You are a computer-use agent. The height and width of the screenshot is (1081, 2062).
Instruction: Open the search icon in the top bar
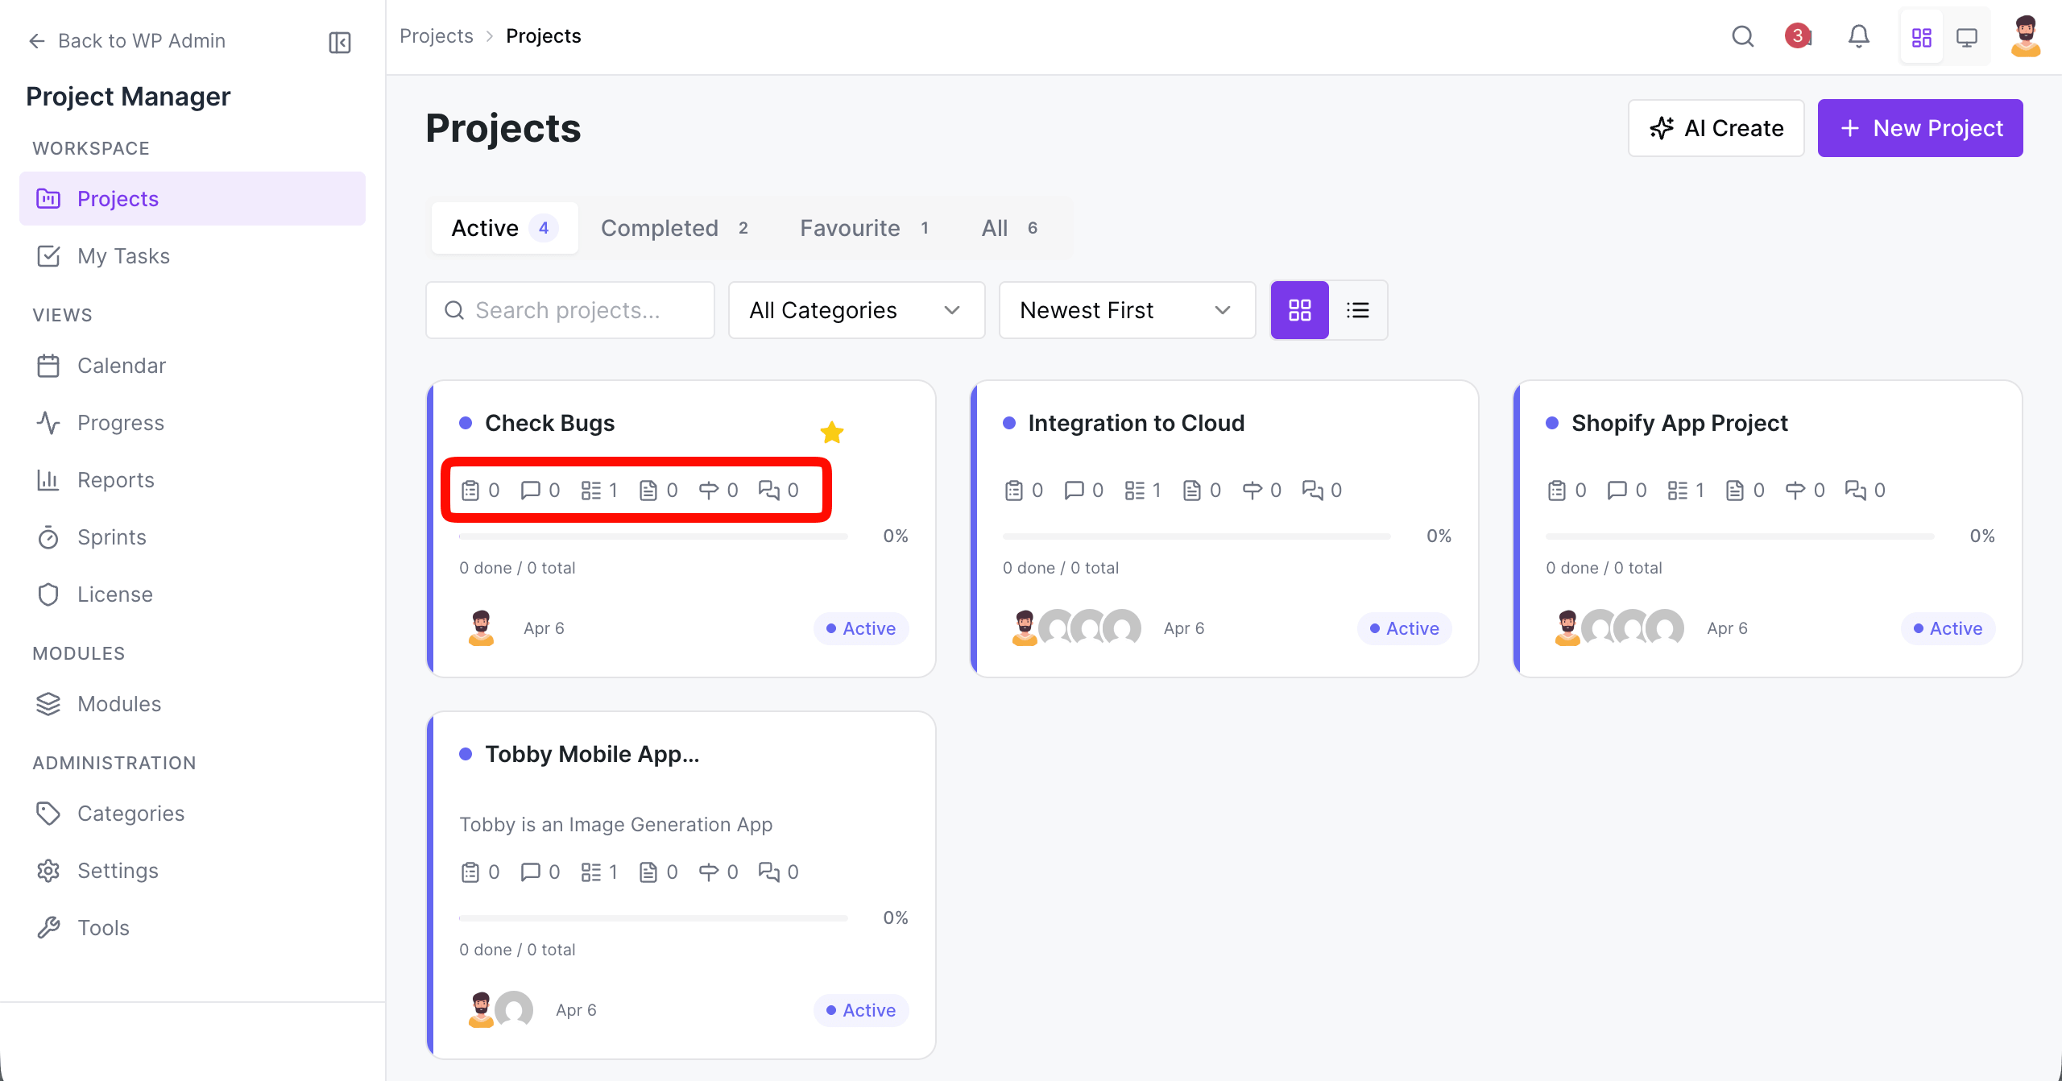pos(1743,36)
